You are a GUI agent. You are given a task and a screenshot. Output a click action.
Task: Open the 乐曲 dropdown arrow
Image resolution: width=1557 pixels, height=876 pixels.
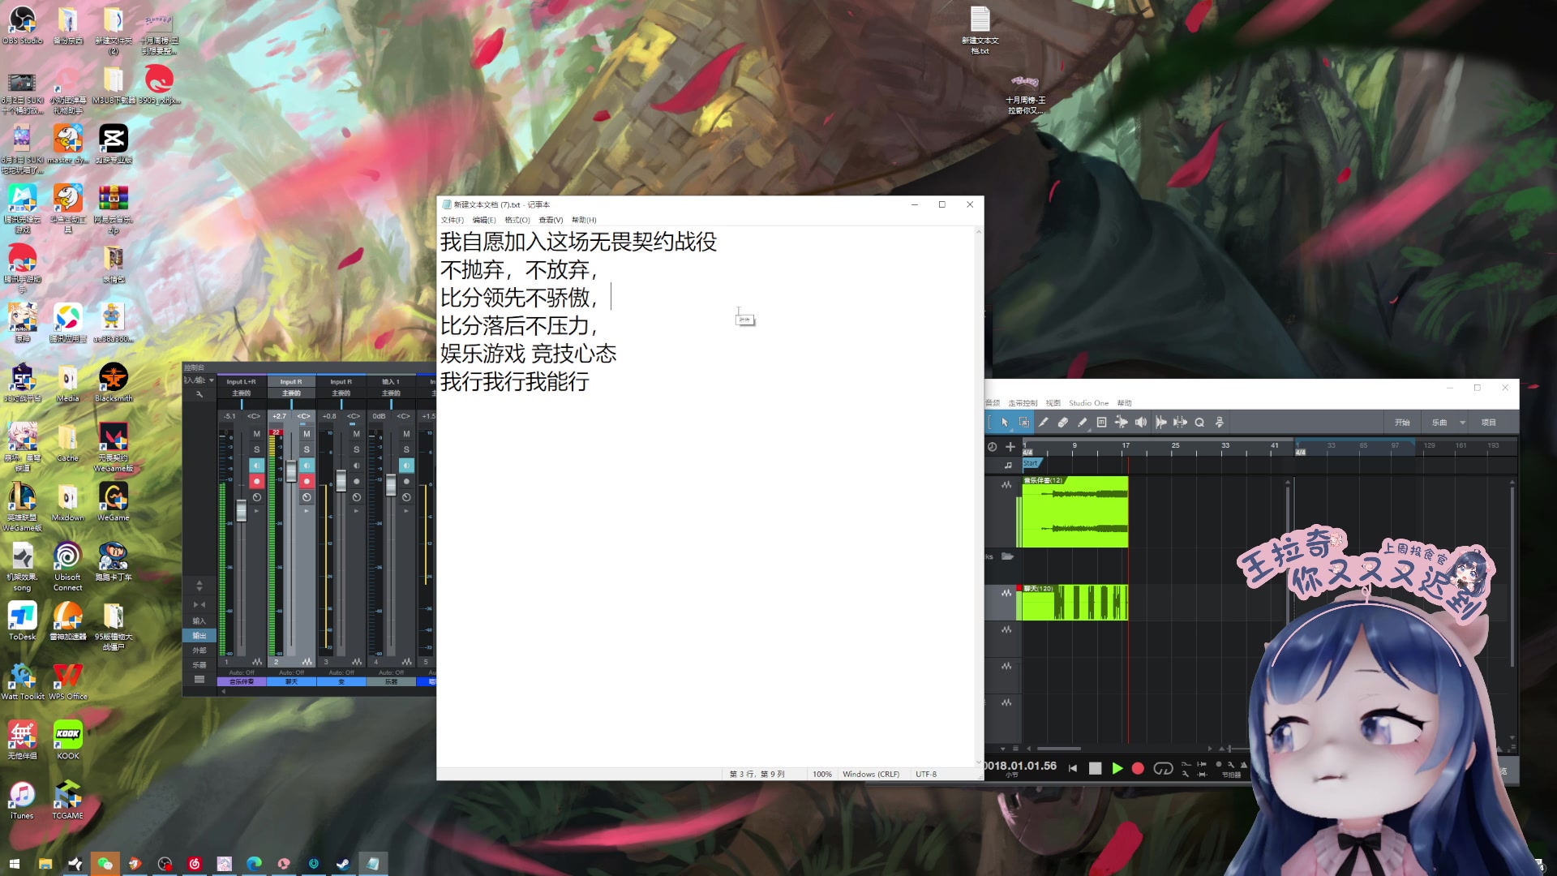pyautogui.click(x=1462, y=423)
